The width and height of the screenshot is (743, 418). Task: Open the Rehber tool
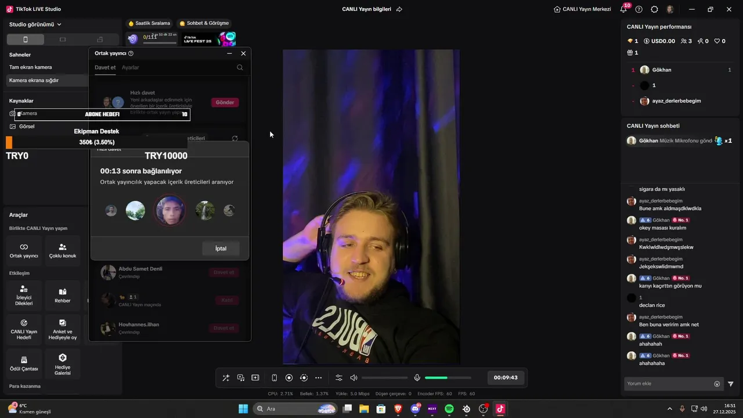(63, 296)
